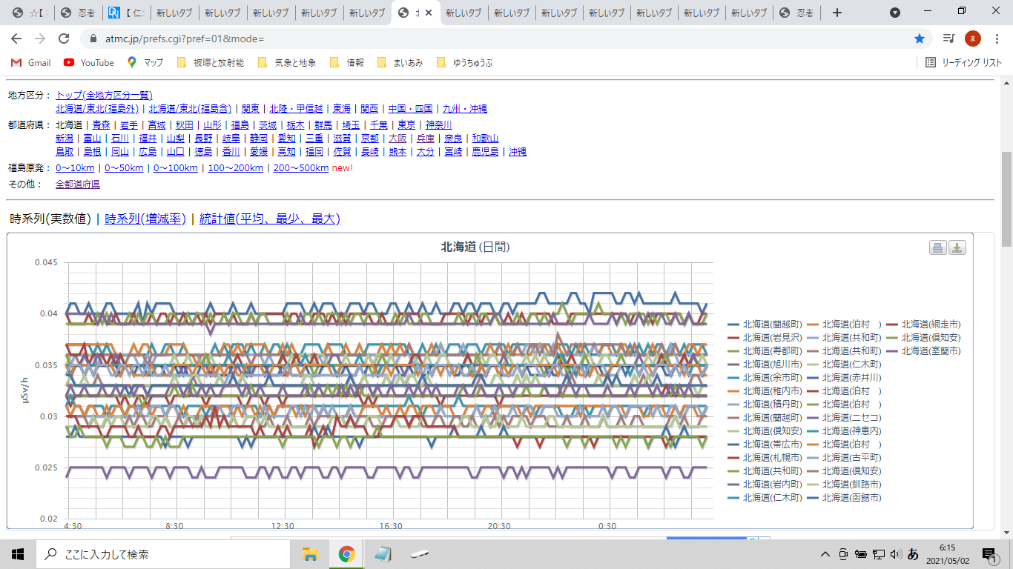1013x569 pixels.
Task: Open the media control icon in Chrome toolbar
Action: click(x=948, y=39)
